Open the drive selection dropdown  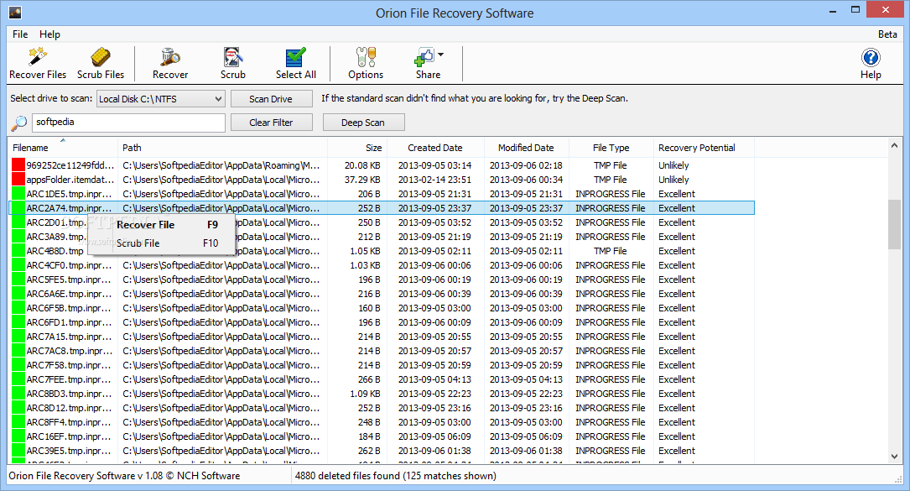[x=216, y=98]
